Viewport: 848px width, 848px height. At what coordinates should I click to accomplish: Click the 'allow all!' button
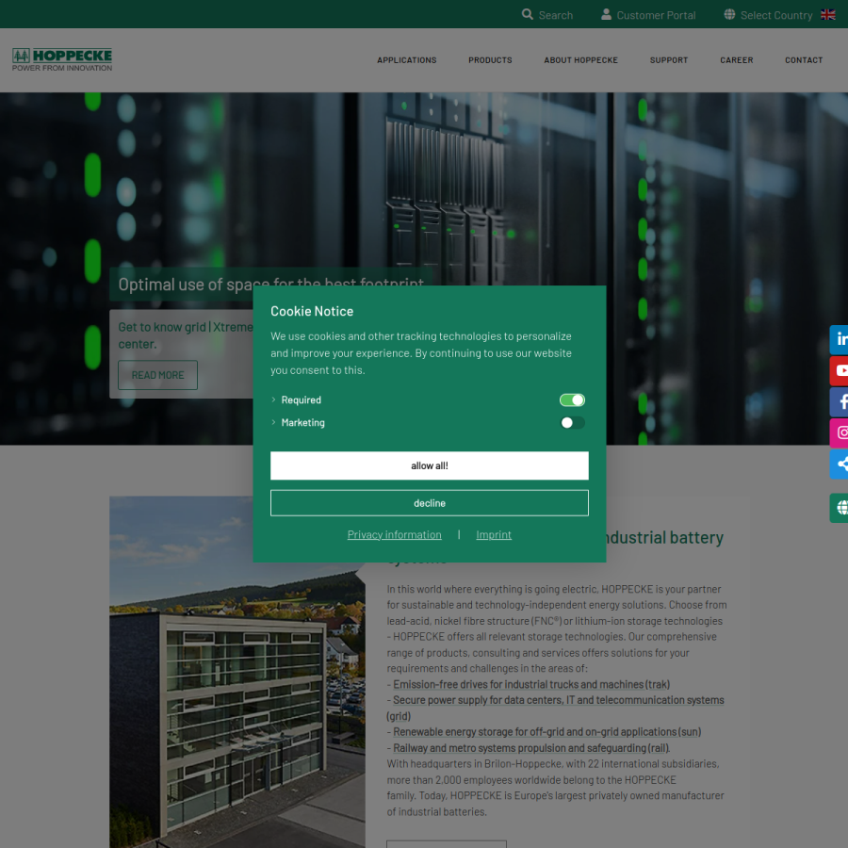click(x=430, y=465)
